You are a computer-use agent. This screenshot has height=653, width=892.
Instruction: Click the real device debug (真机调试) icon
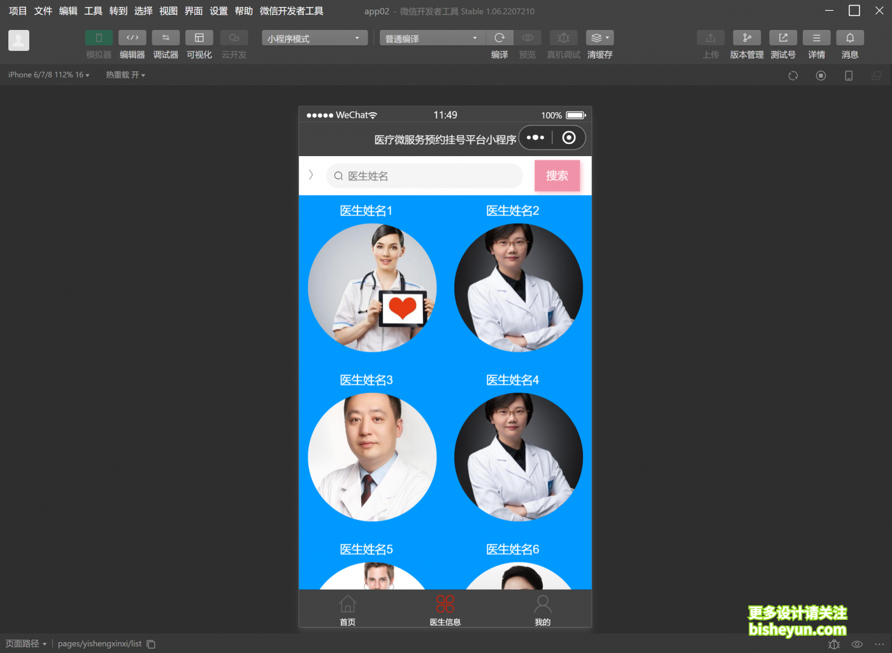tap(563, 38)
